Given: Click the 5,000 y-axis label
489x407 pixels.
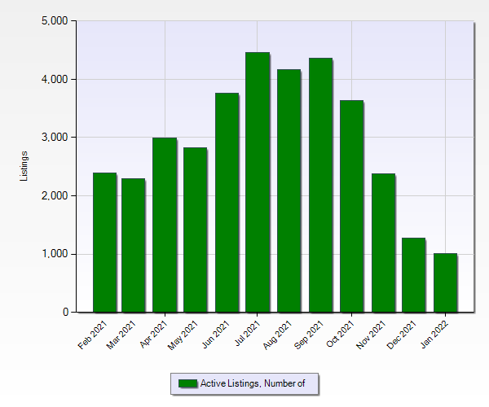Looking at the screenshot, I should click(55, 21).
